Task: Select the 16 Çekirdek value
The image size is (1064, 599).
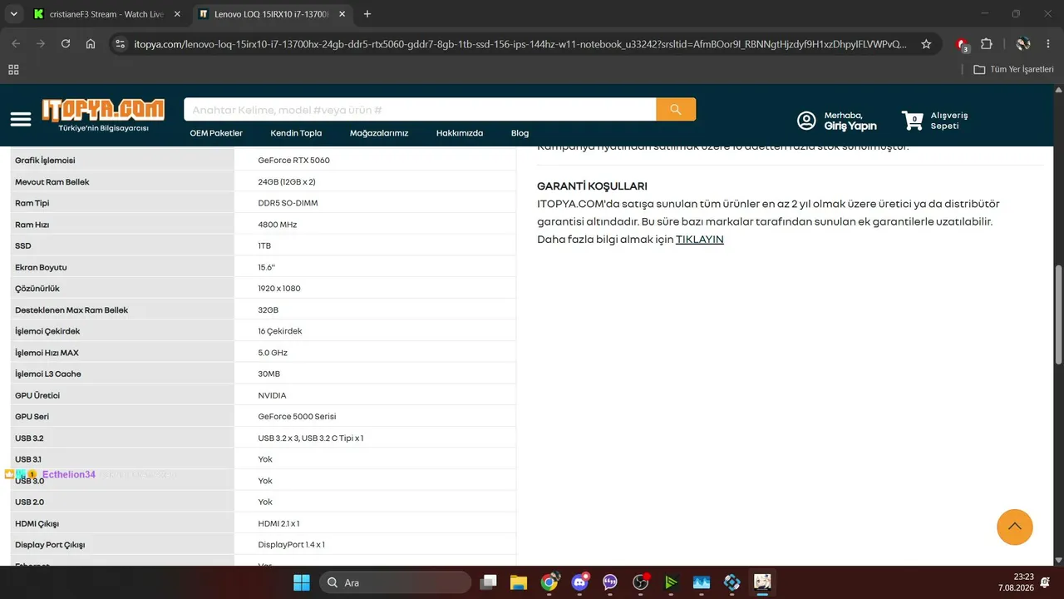Action: 280,331
